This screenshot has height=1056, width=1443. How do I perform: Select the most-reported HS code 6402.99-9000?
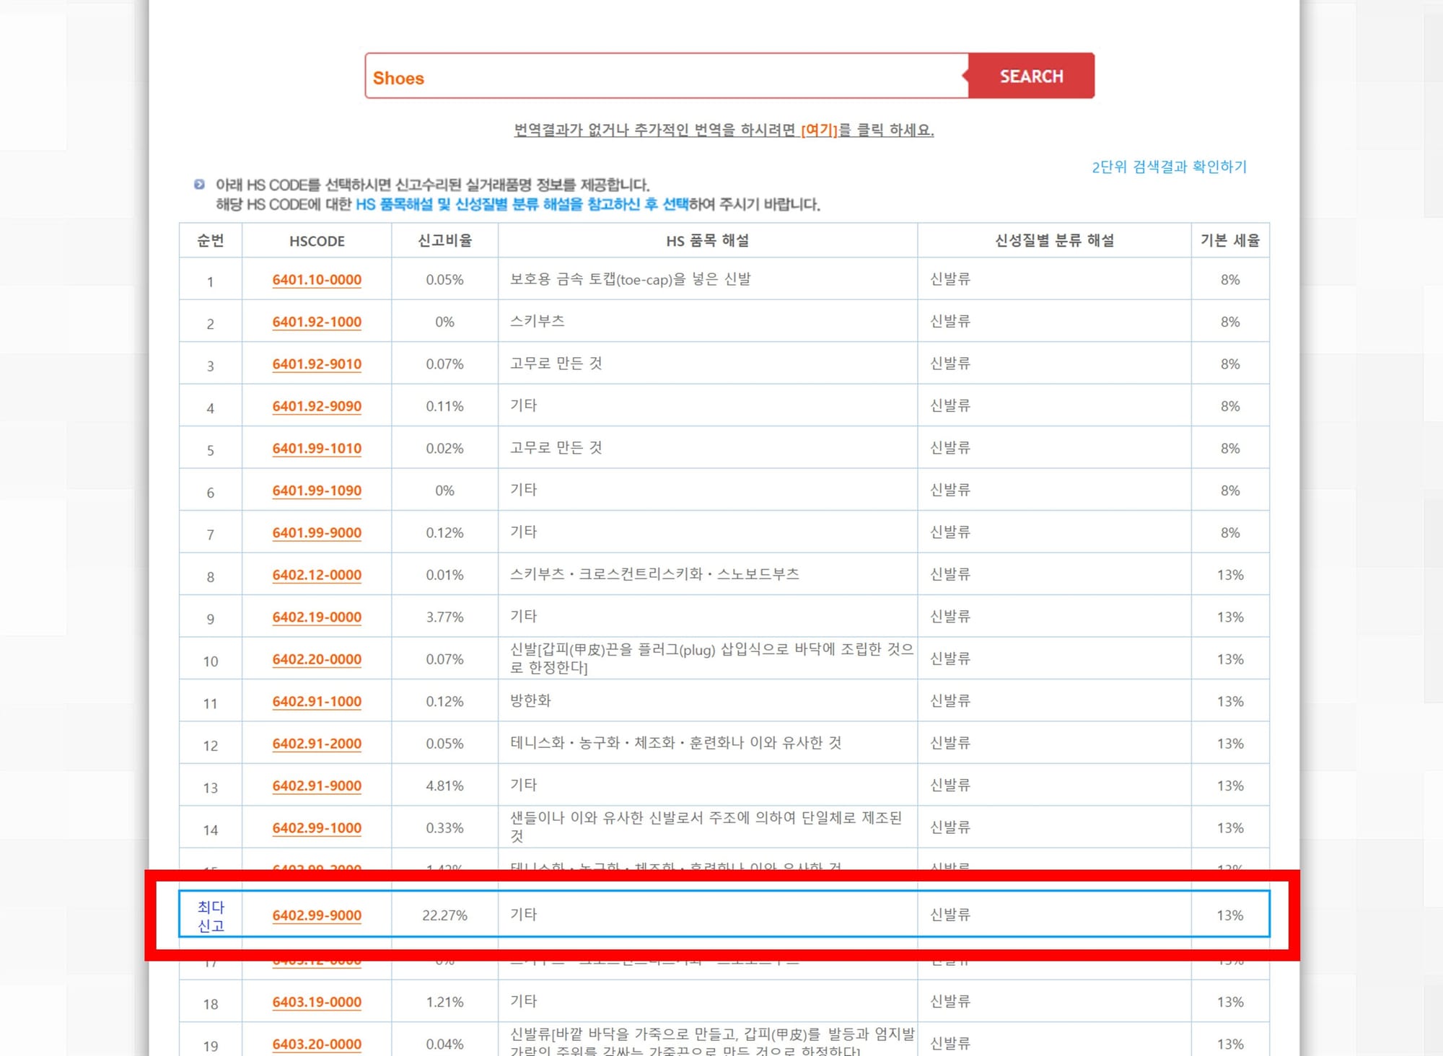316,916
